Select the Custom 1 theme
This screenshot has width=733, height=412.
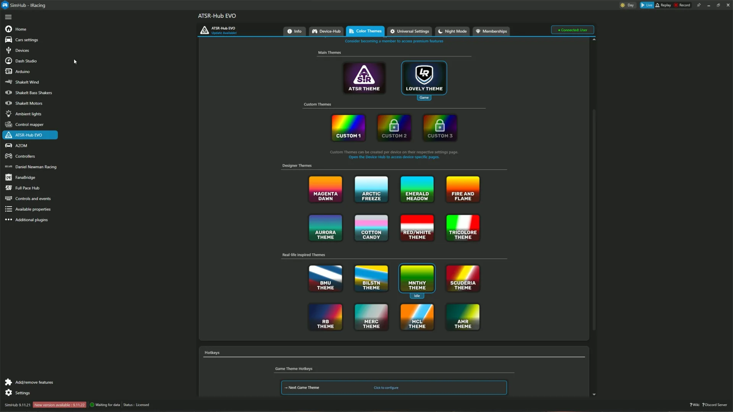(349, 127)
